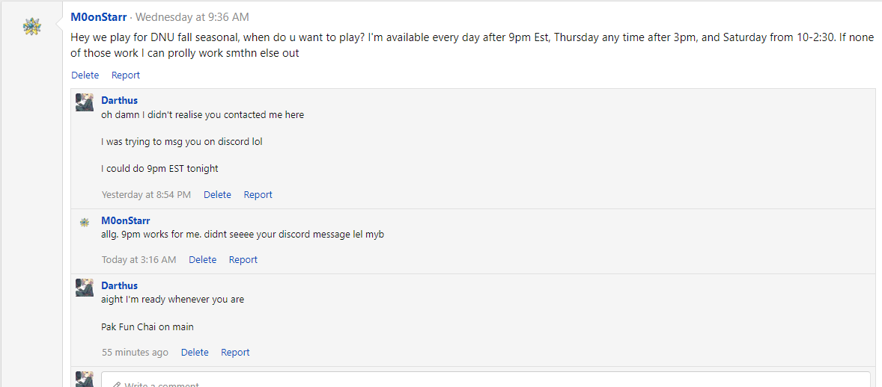Report the comment from 55 minutes ago
This screenshot has width=882, height=387.
click(x=235, y=353)
